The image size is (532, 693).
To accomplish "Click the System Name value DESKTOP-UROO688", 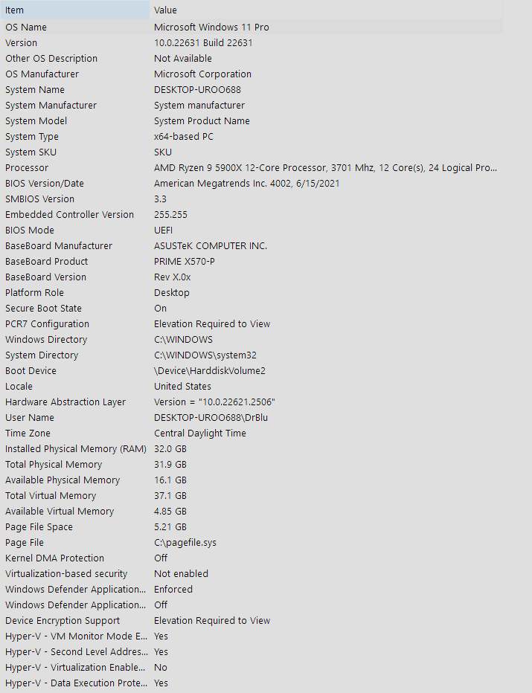I will 197,90.
